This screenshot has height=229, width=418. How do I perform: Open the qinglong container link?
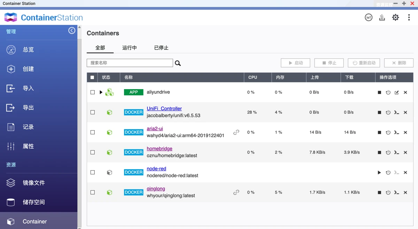(x=156, y=189)
